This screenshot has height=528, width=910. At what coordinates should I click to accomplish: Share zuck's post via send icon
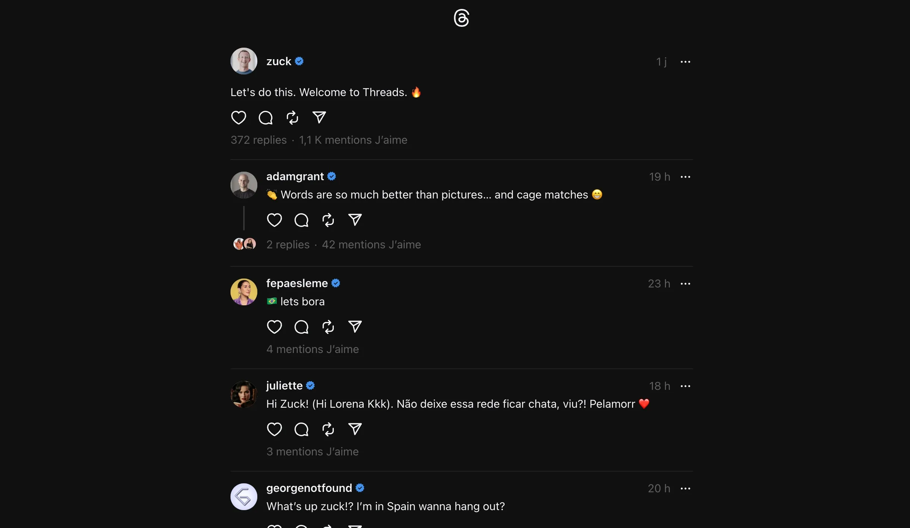(x=319, y=118)
